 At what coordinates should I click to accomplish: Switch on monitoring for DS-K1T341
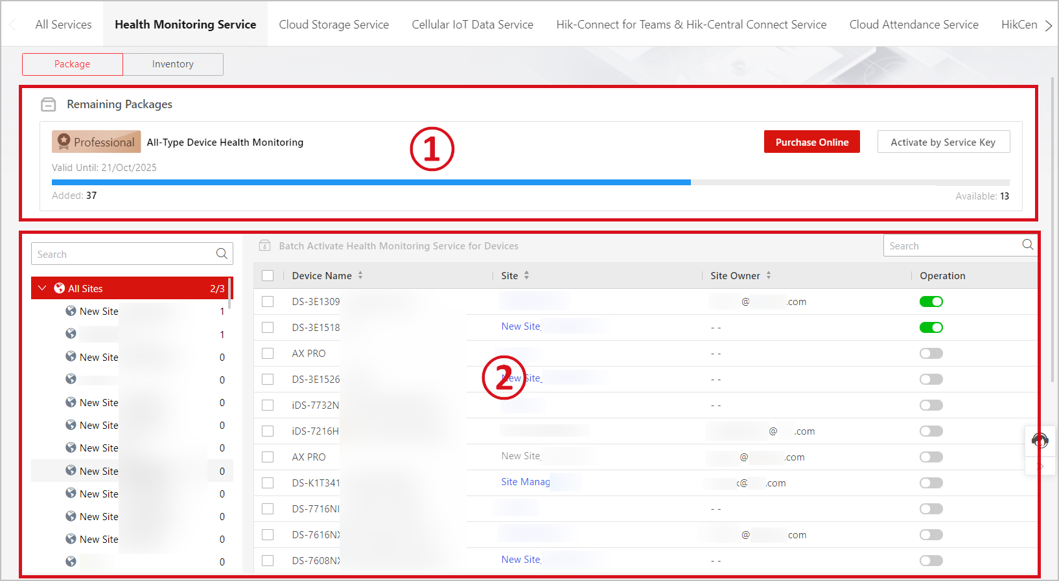931,483
